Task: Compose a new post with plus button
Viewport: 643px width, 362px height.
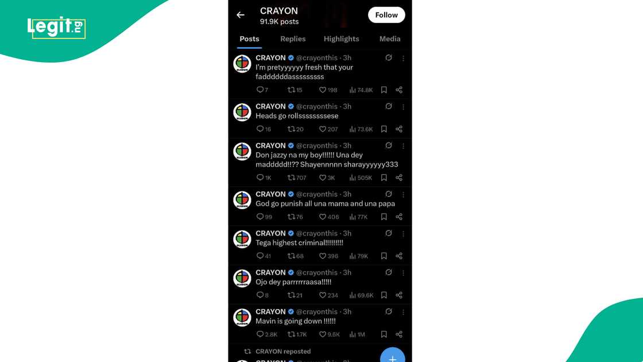Action: tap(393, 356)
